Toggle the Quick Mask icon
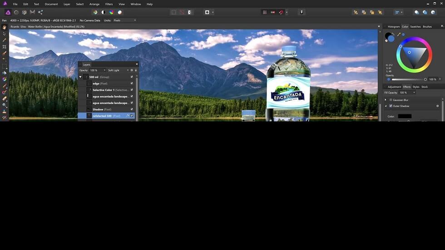 (x=207, y=12)
